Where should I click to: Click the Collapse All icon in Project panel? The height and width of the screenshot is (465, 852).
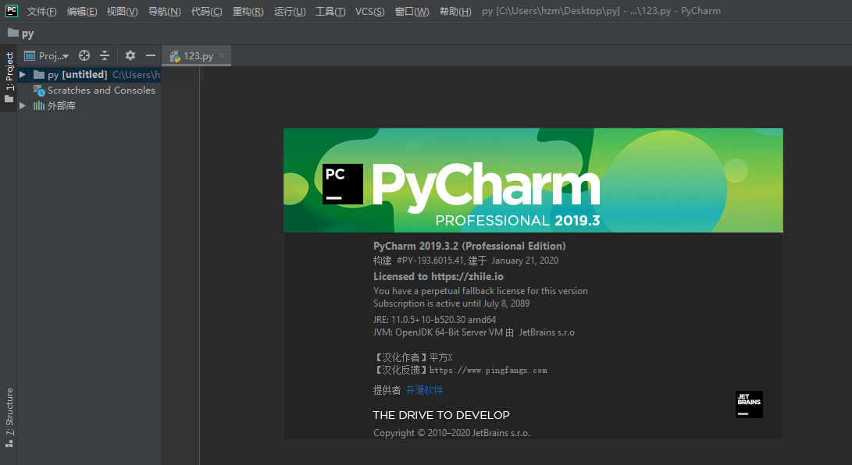pyautogui.click(x=105, y=55)
